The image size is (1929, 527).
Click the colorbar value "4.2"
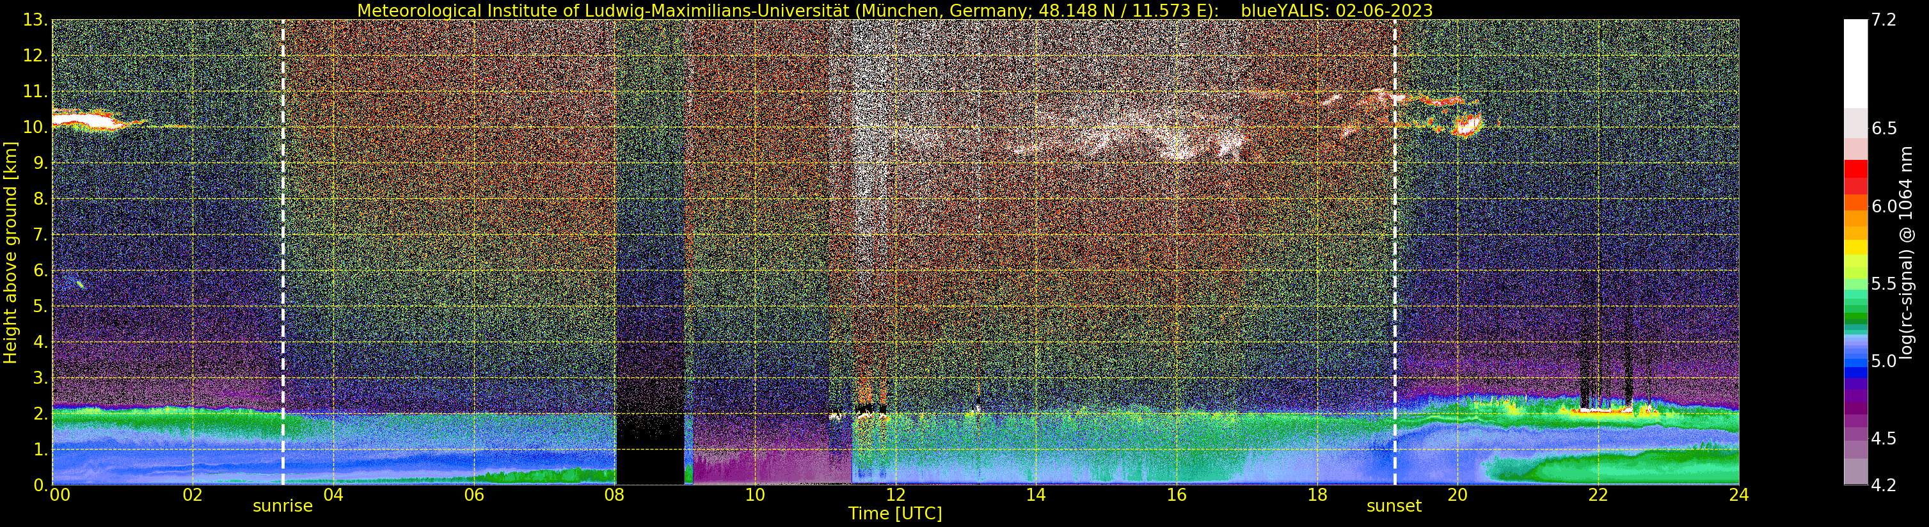click(x=1884, y=486)
